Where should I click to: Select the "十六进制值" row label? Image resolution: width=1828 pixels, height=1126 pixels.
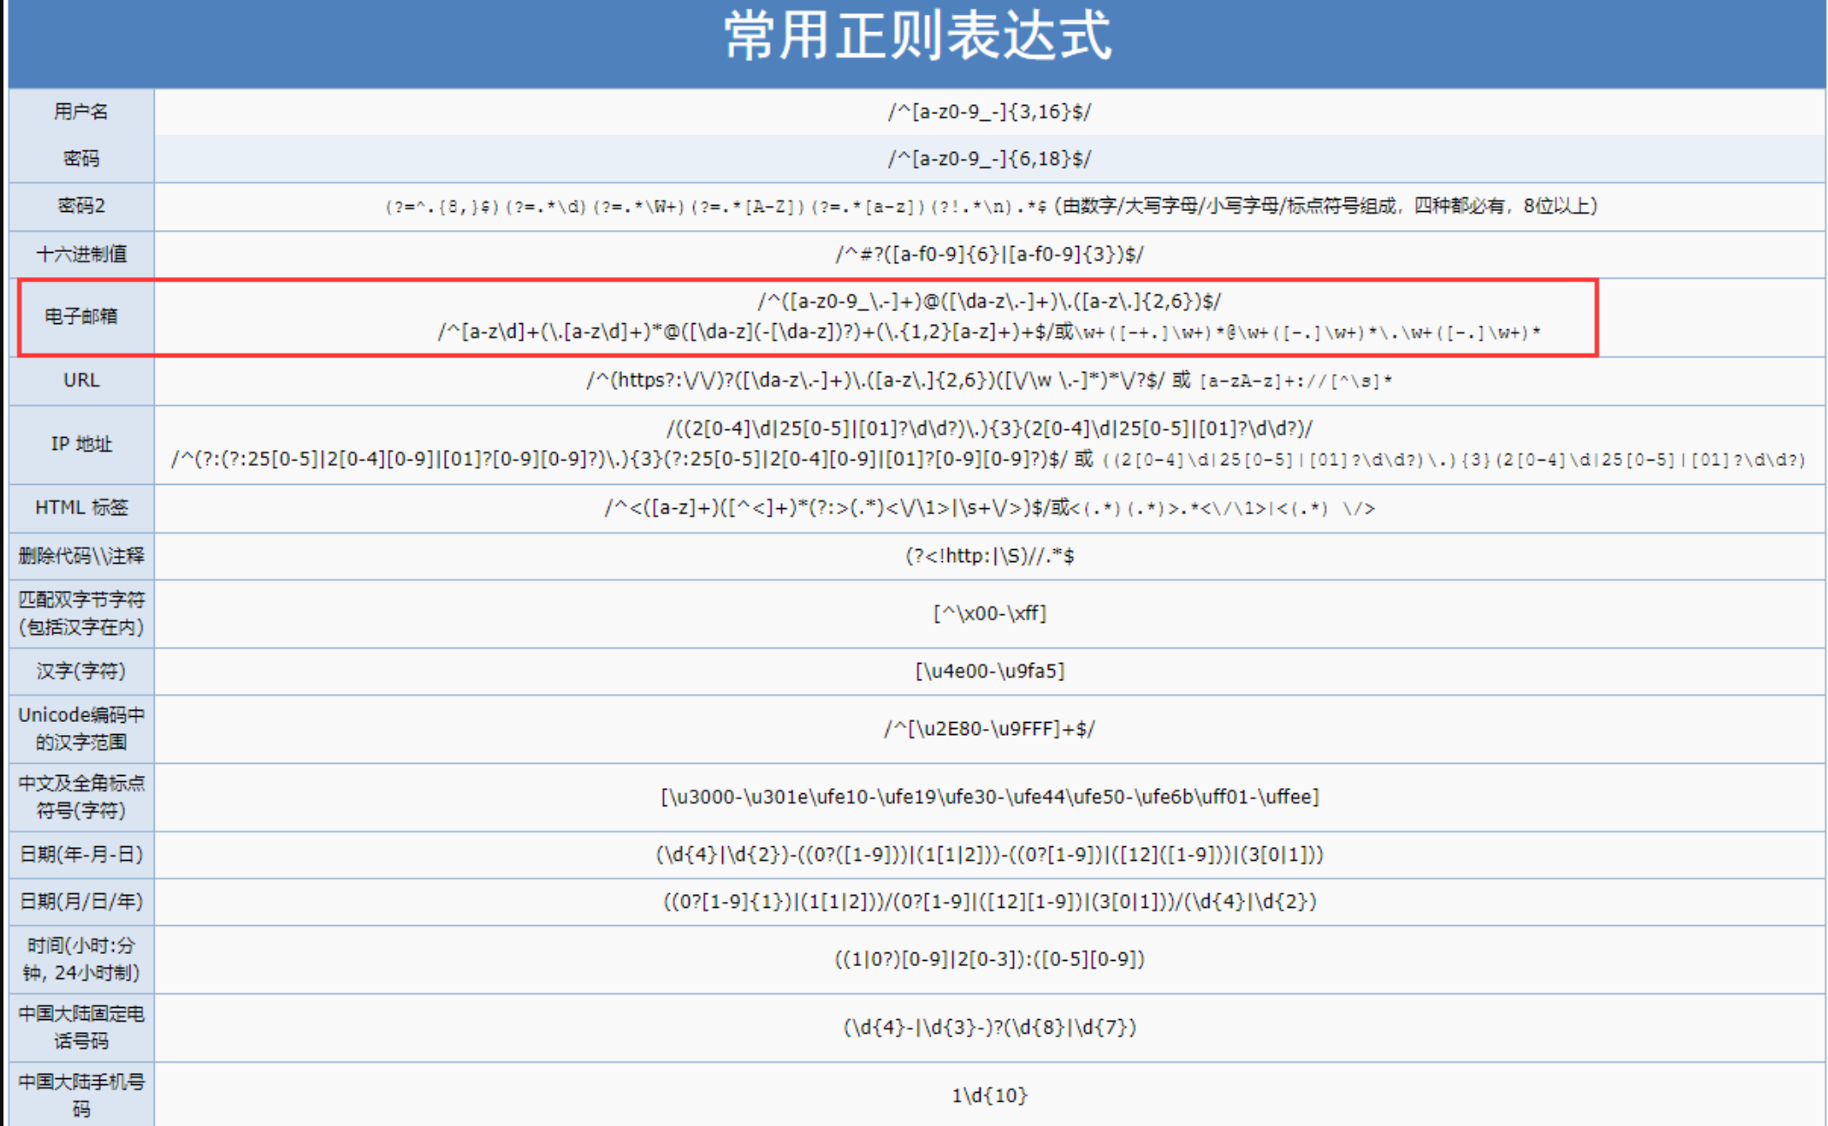81,254
